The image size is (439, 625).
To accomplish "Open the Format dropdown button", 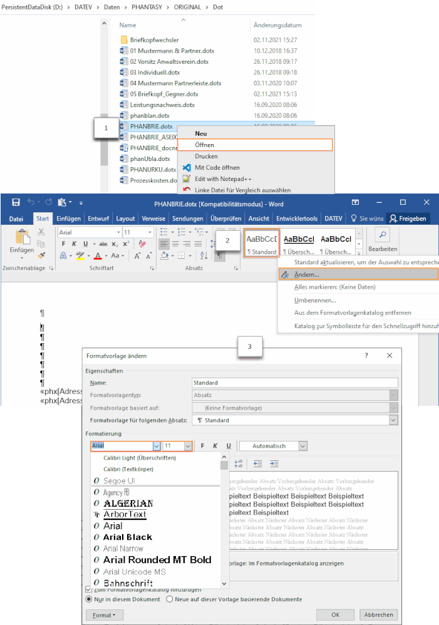I will click(x=105, y=615).
